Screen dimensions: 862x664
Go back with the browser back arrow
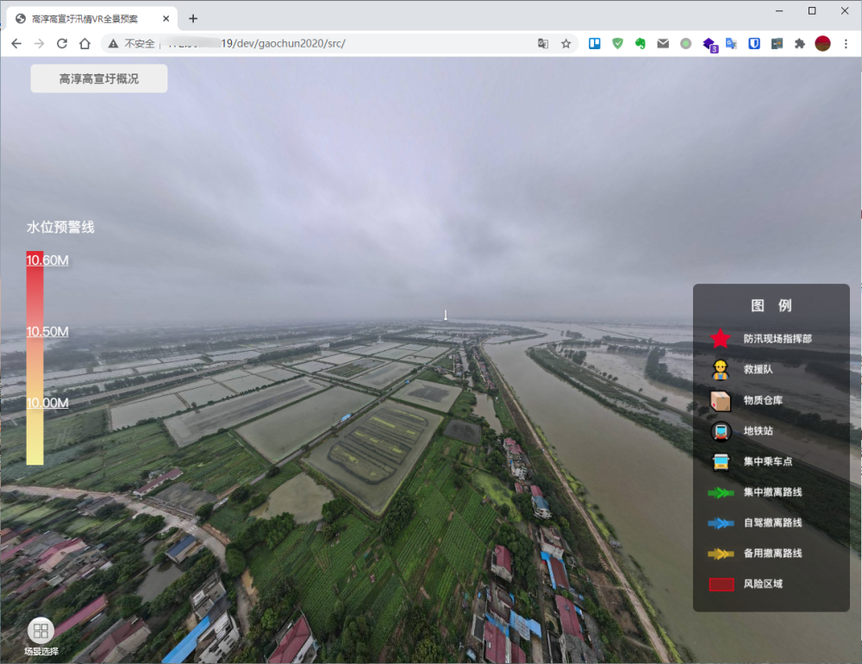click(x=16, y=43)
